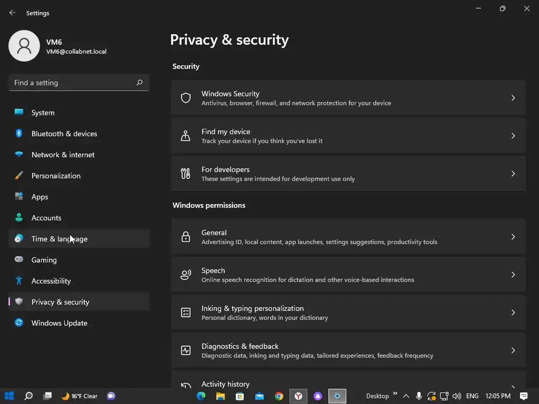This screenshot has width=539, height=404.
Task: Click the search magnifier in Find a setting
Action: (x=139, y=83)
